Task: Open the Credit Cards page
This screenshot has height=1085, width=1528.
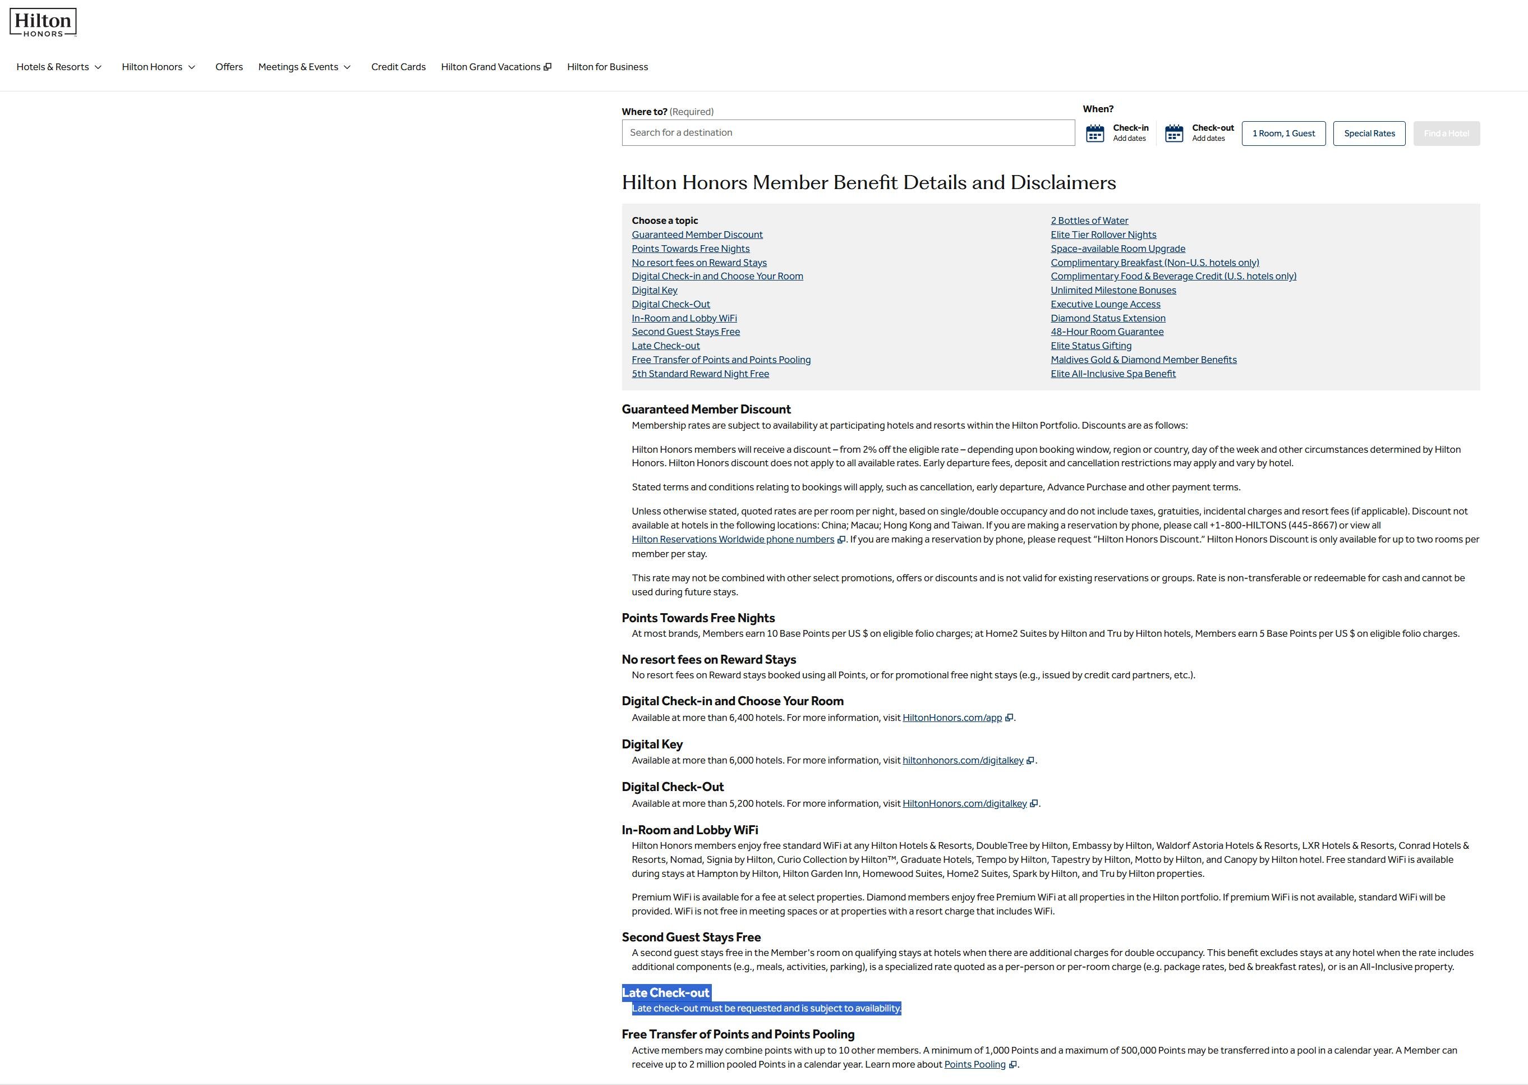Action: pos(398,67)
